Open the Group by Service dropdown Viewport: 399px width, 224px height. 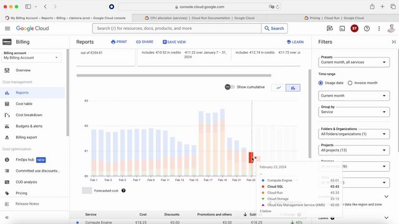pos(353,112)
